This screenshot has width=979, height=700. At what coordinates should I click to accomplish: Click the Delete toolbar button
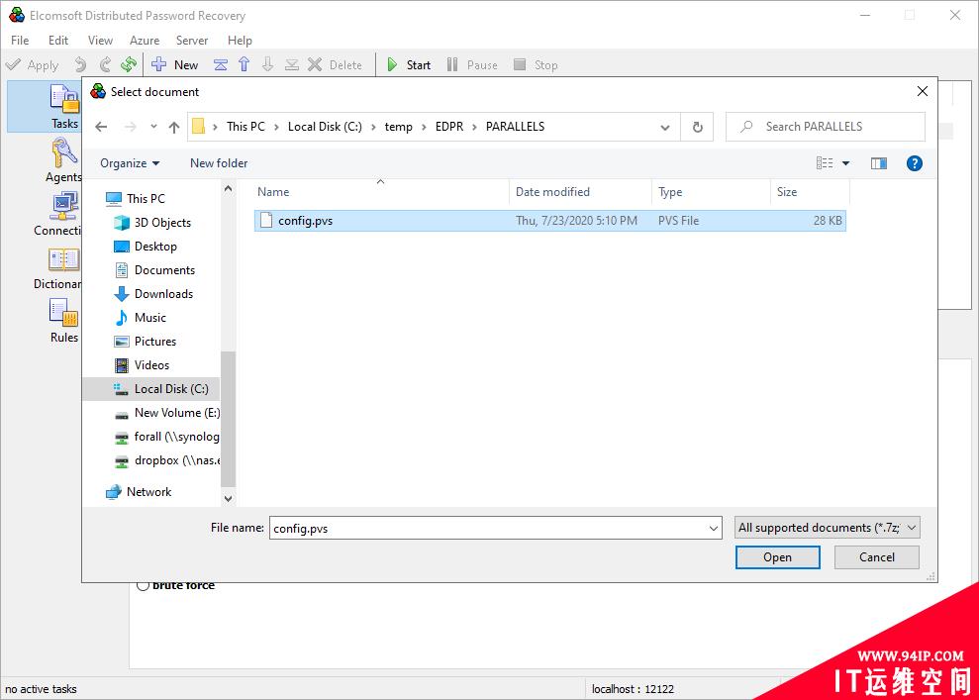coord(336,65)
